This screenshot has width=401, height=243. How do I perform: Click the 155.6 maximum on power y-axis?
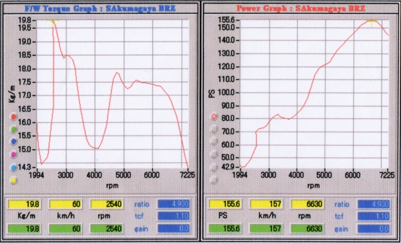pos(227,20)
